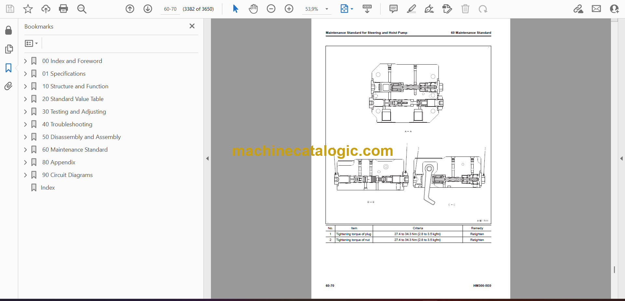Expand 40 Troubleshooting bookmark
The width and height of the screenshot is (625, 301).
[25, 124]
